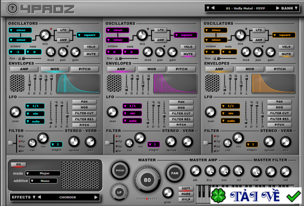The width and height of the screenshot is (304, 206).
Task: Open chorder mode Major dropdown
Action: [43, 173]
